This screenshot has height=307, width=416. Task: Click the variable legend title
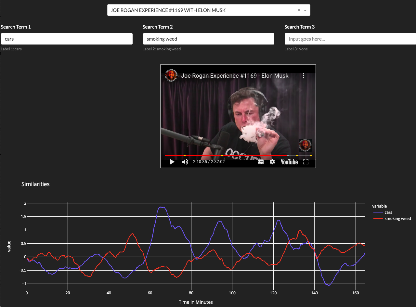[379, 206]
